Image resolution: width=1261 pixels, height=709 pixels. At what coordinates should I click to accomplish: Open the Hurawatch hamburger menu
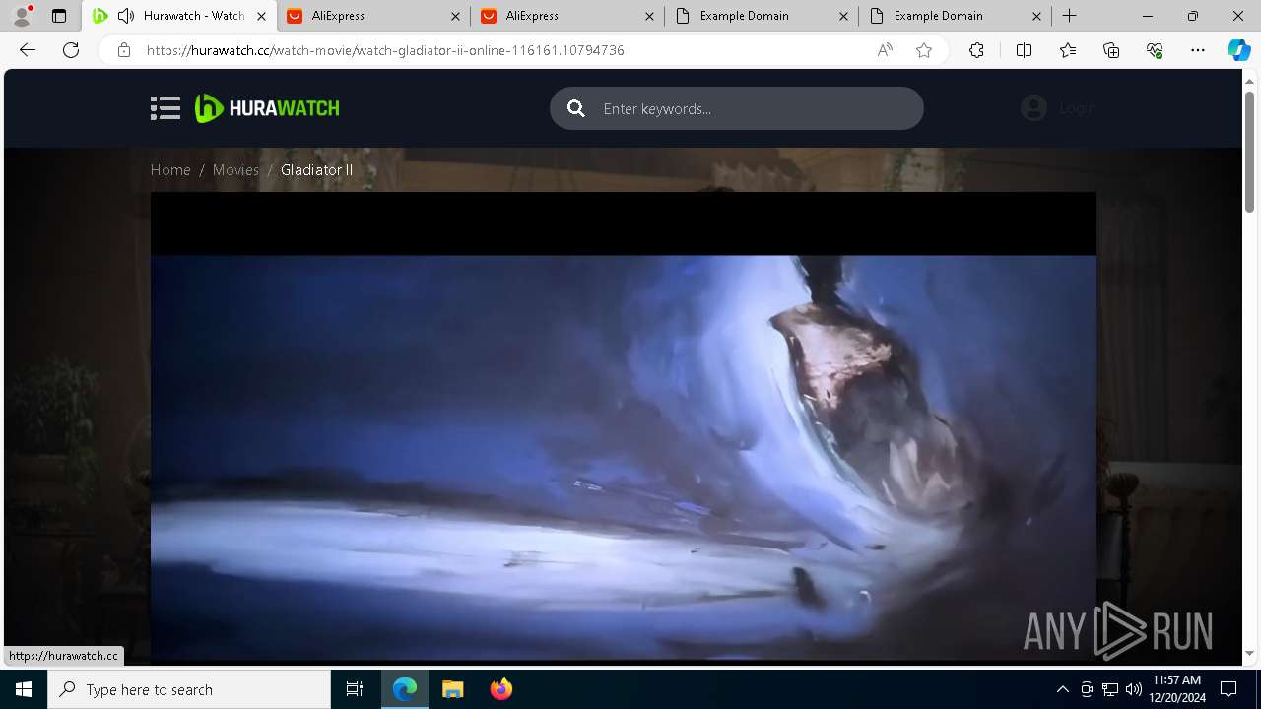point(166,108)
